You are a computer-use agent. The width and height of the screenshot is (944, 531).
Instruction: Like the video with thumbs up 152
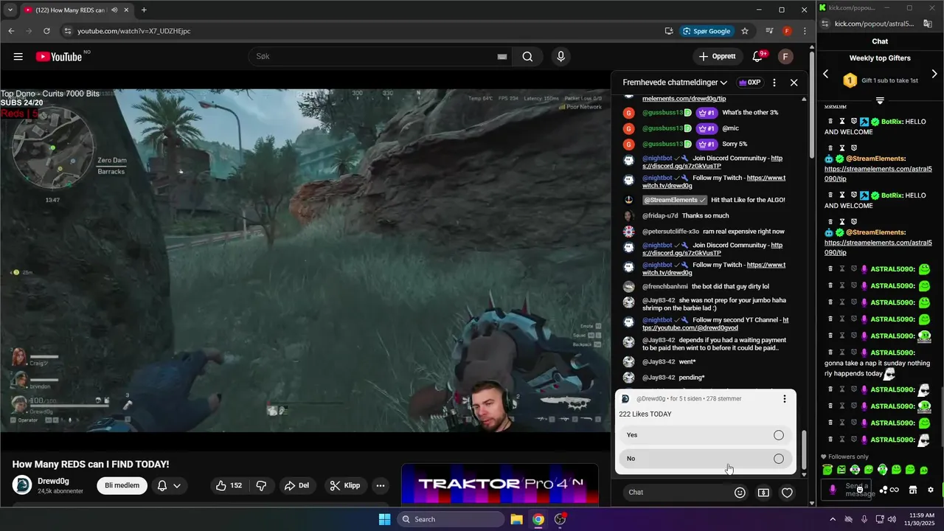tap(229, 485)
